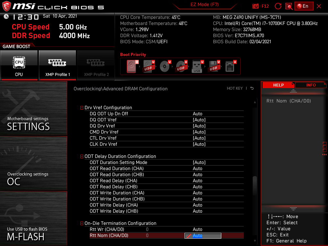Open the HOT KEY list
The image size is (328, 246).
[x=235, y=88]
